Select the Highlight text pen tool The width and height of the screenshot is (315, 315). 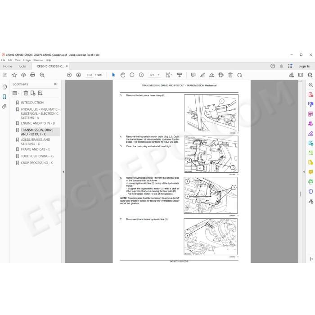pos(202,75)
